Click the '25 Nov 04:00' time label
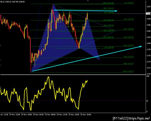This screenshot has height=121, width=151. [x=38, y=115]
